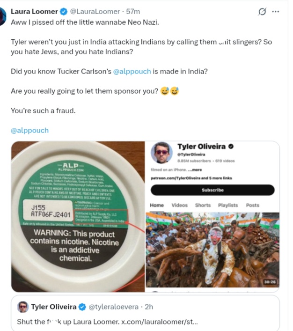Select the Playlists tab

(x=227, y=205)
